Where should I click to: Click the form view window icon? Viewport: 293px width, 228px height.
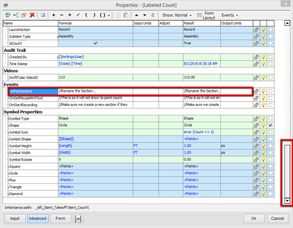tap(43, 15)
